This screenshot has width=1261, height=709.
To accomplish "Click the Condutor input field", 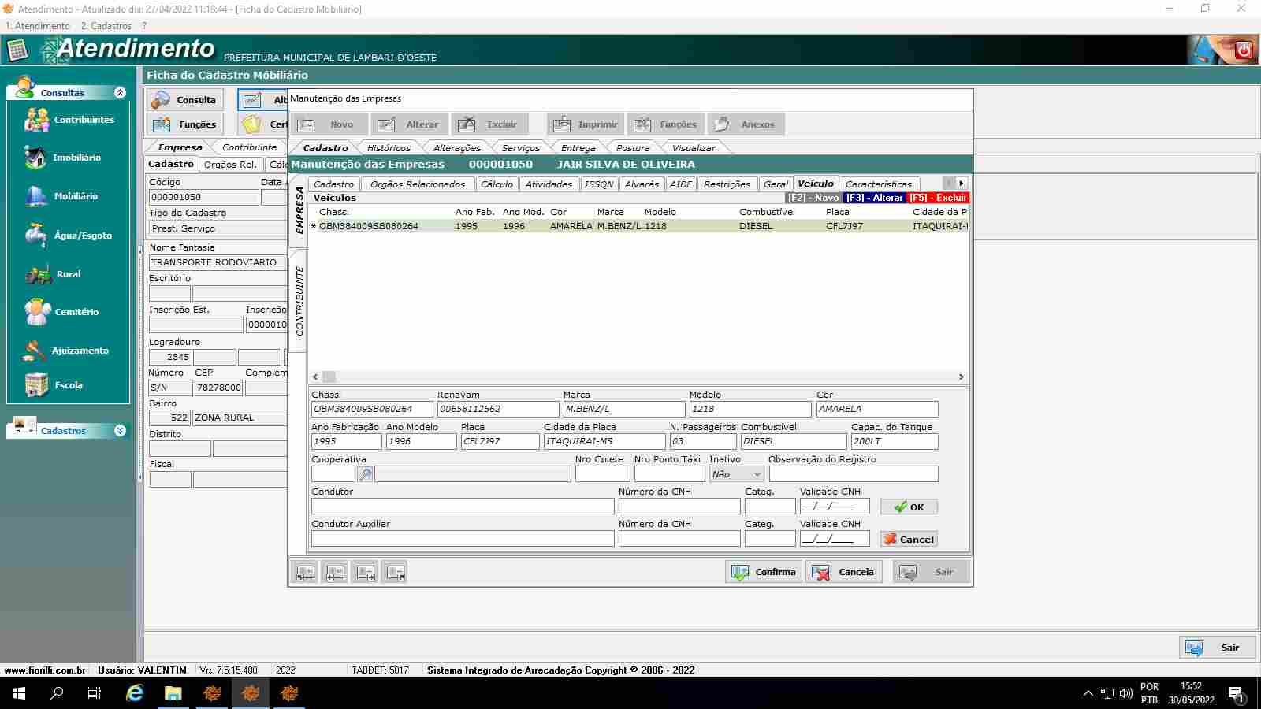I will [463, 507].
